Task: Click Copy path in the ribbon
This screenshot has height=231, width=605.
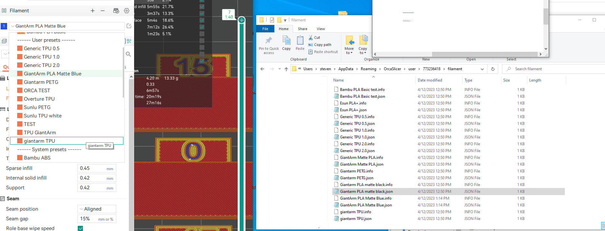Action: pos(320,45)
